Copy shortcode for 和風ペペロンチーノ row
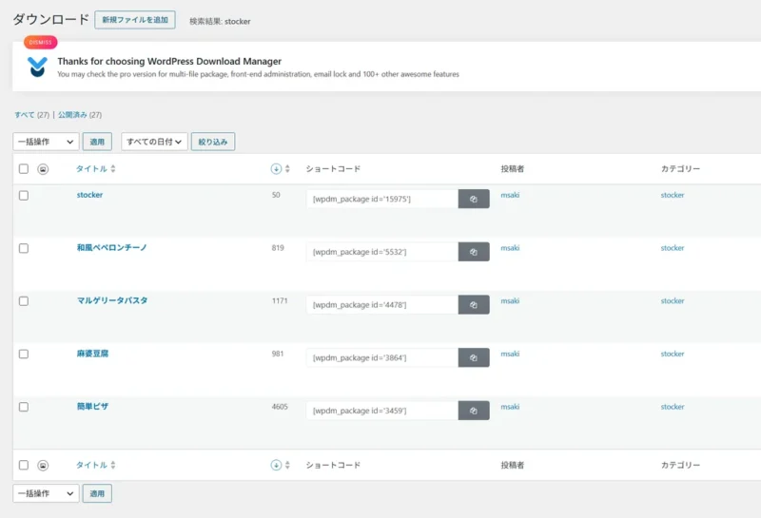This screenshot has width=761, height=518. pos(473,252)
